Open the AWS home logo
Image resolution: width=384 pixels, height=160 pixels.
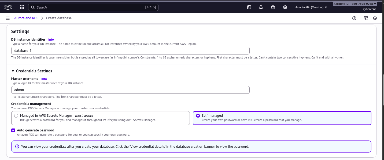pos(8,7)
